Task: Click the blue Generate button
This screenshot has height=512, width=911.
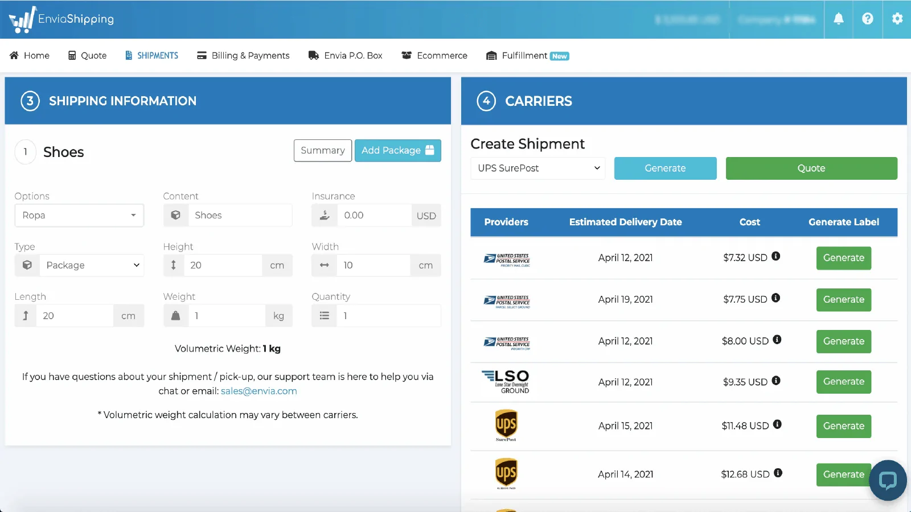Action: [665, 168]
